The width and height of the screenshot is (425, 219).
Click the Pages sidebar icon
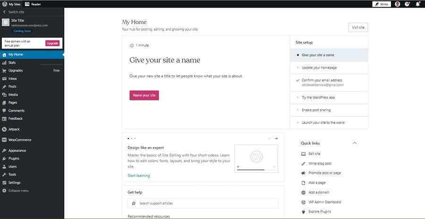[4, 103]
